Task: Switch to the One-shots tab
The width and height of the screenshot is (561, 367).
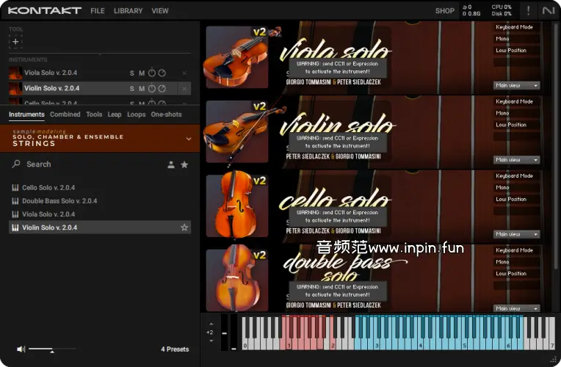Action: click(167, 115)
